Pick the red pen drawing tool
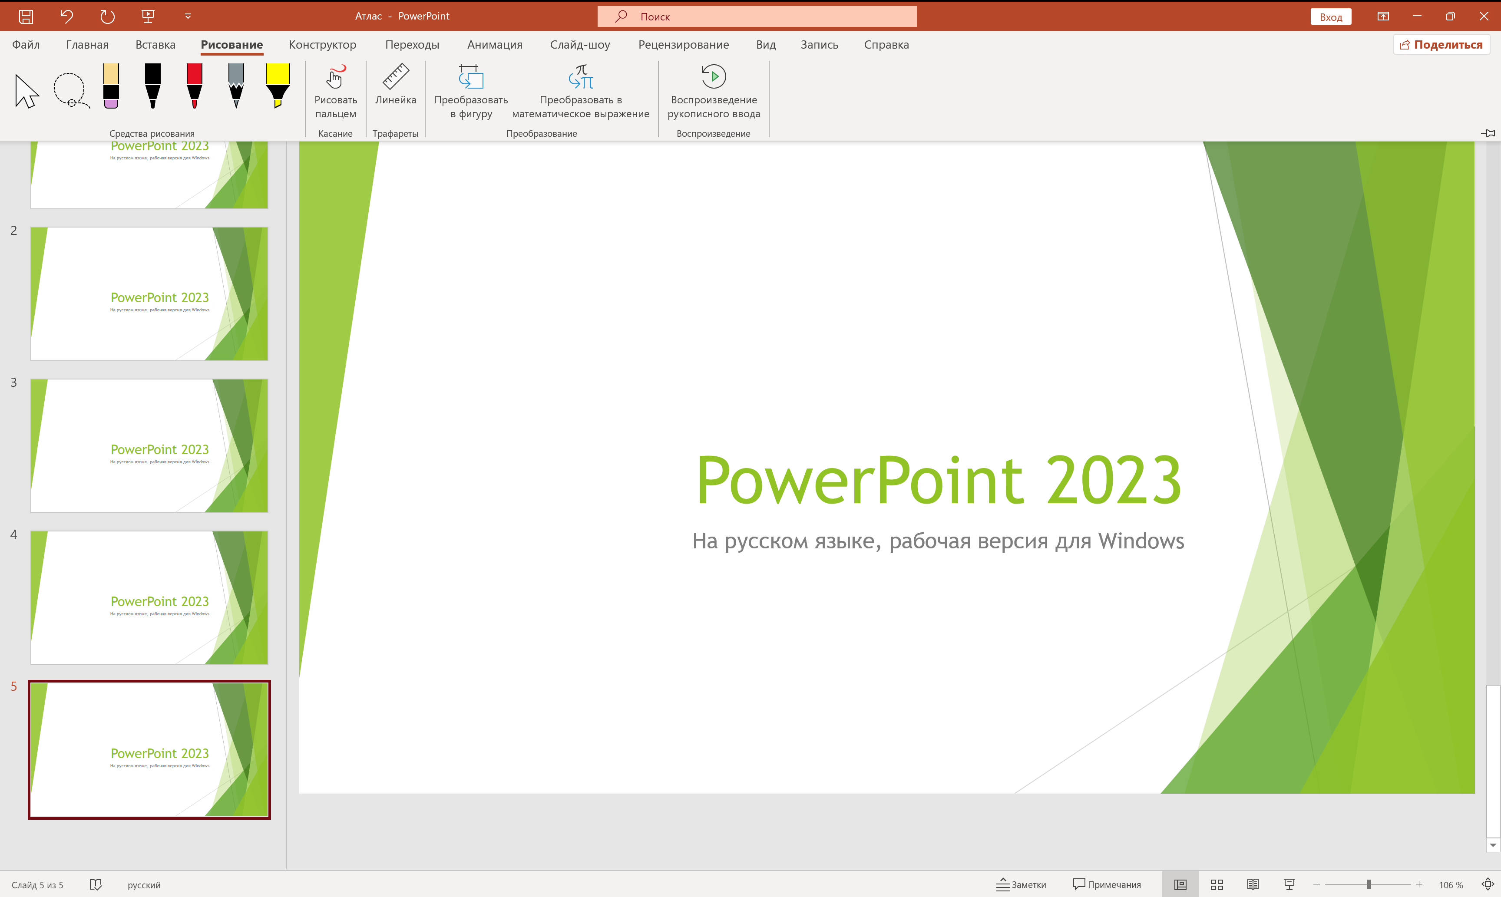Image resolution: width=1501 pixels, height=897 pixels. pyautogui.click(x=193, y=88)
